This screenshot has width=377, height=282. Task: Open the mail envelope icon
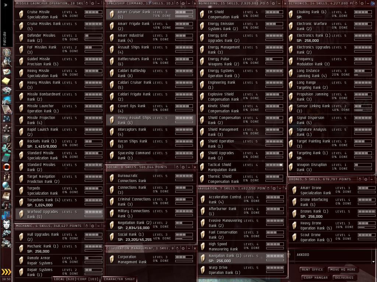[7, 71]
